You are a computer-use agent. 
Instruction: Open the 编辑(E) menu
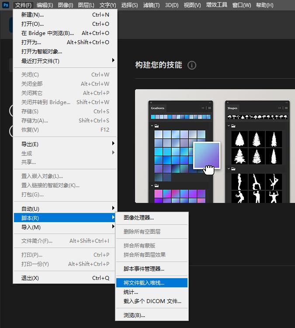[45, 5]
